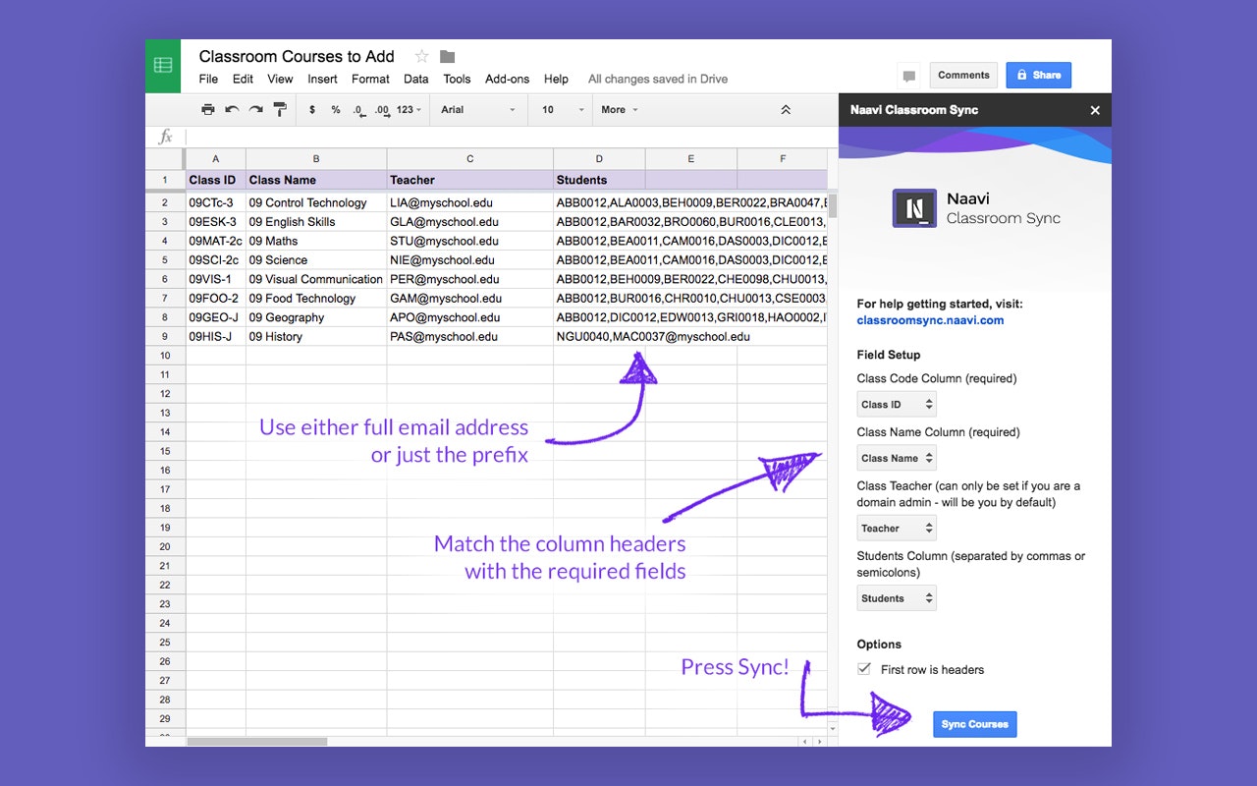Undo the last action via undo icon
This screenshot has width=1257, height=786.
(x=232, y=110)
